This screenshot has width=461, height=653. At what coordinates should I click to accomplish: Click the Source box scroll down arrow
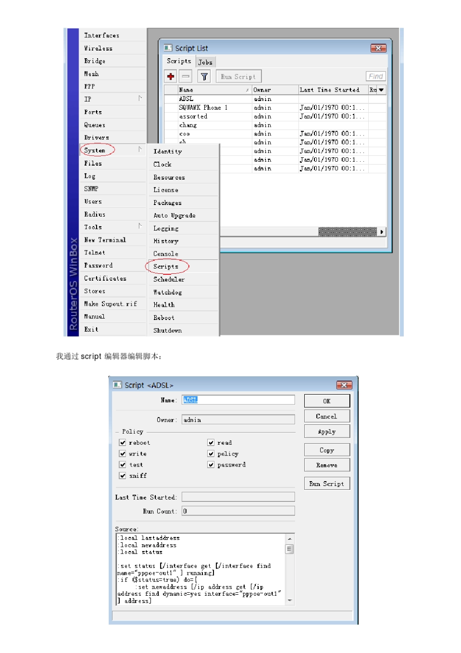[x=290, y=601]
